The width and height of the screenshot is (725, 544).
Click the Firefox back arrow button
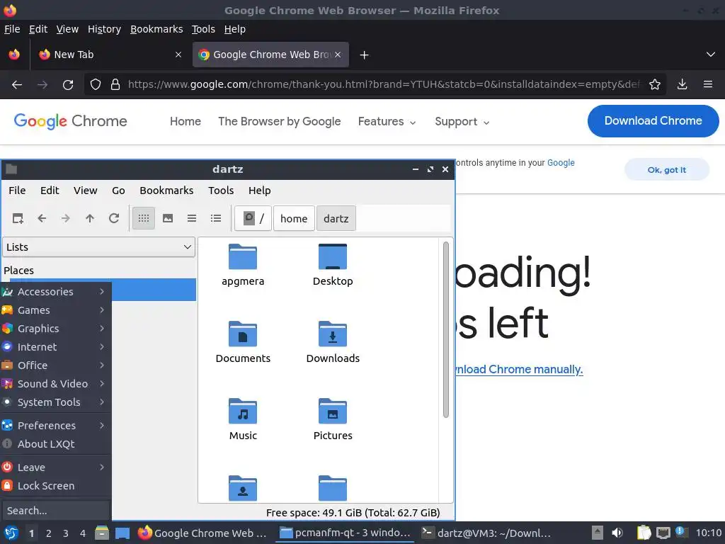coord(17,85)
